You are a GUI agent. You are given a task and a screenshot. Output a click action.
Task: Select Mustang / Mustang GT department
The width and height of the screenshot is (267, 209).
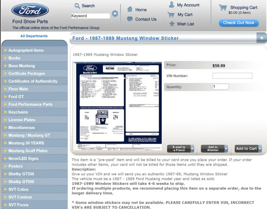click(29, 135)
